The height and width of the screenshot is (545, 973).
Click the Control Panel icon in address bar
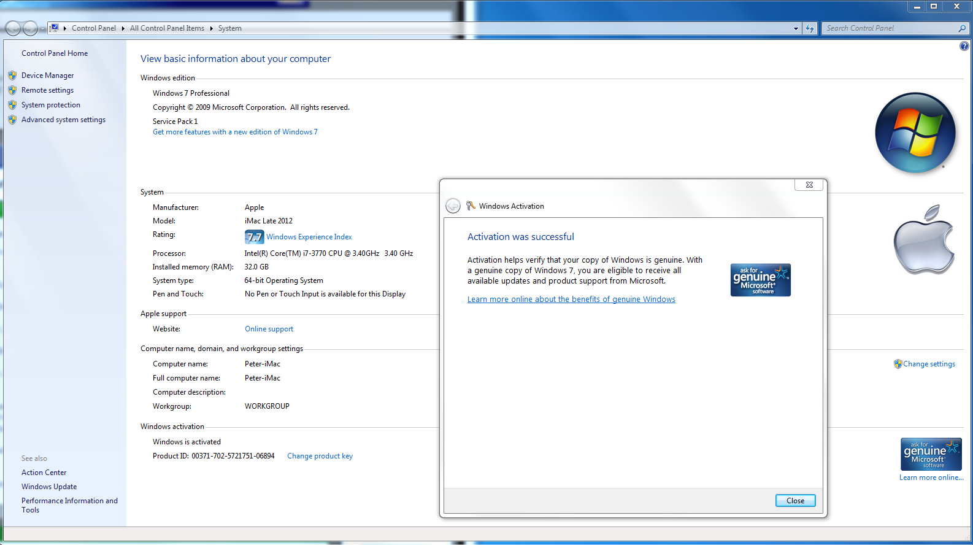(55, 28)
